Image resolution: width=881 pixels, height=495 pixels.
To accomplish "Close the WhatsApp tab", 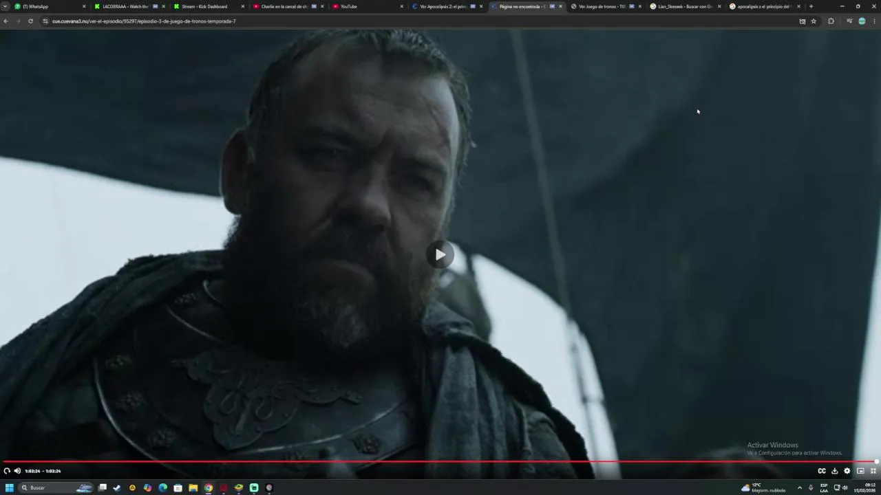I will coord(84,6).
